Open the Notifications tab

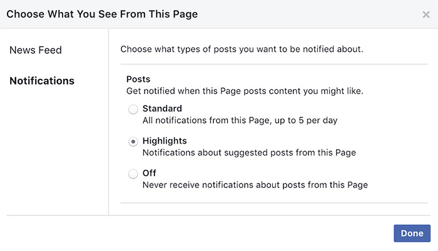tap(42, 81)
